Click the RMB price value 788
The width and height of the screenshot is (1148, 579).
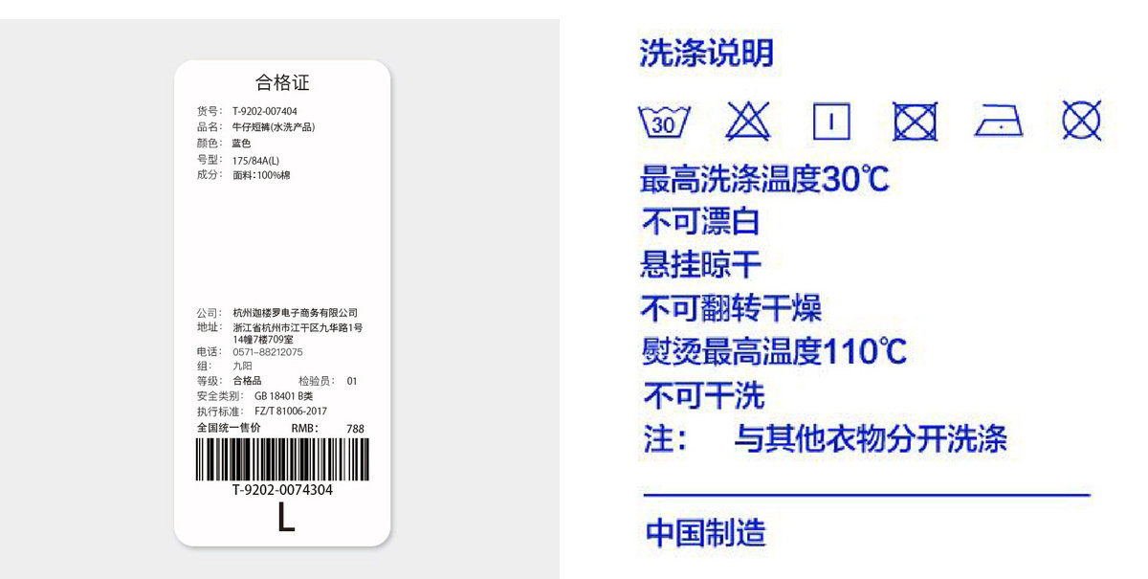(355, 429)
